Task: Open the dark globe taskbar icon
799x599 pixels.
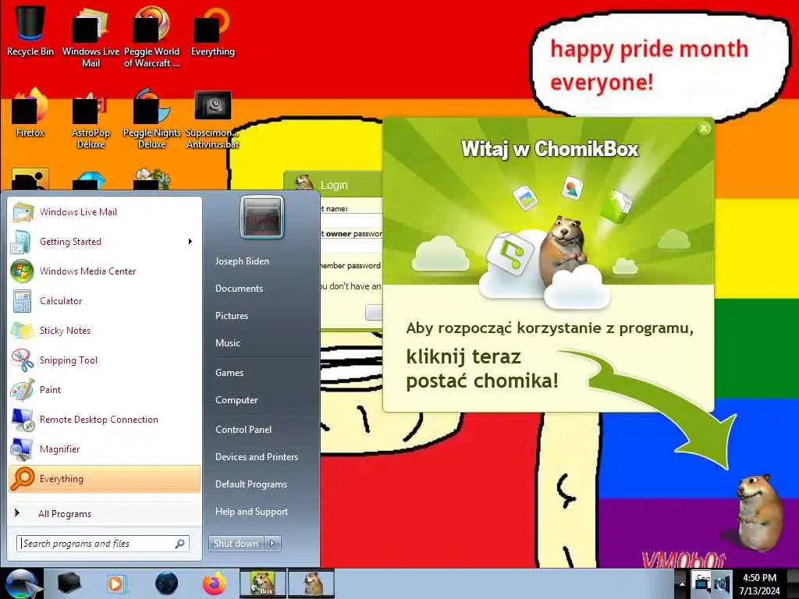Action: [x=166, y=583]
